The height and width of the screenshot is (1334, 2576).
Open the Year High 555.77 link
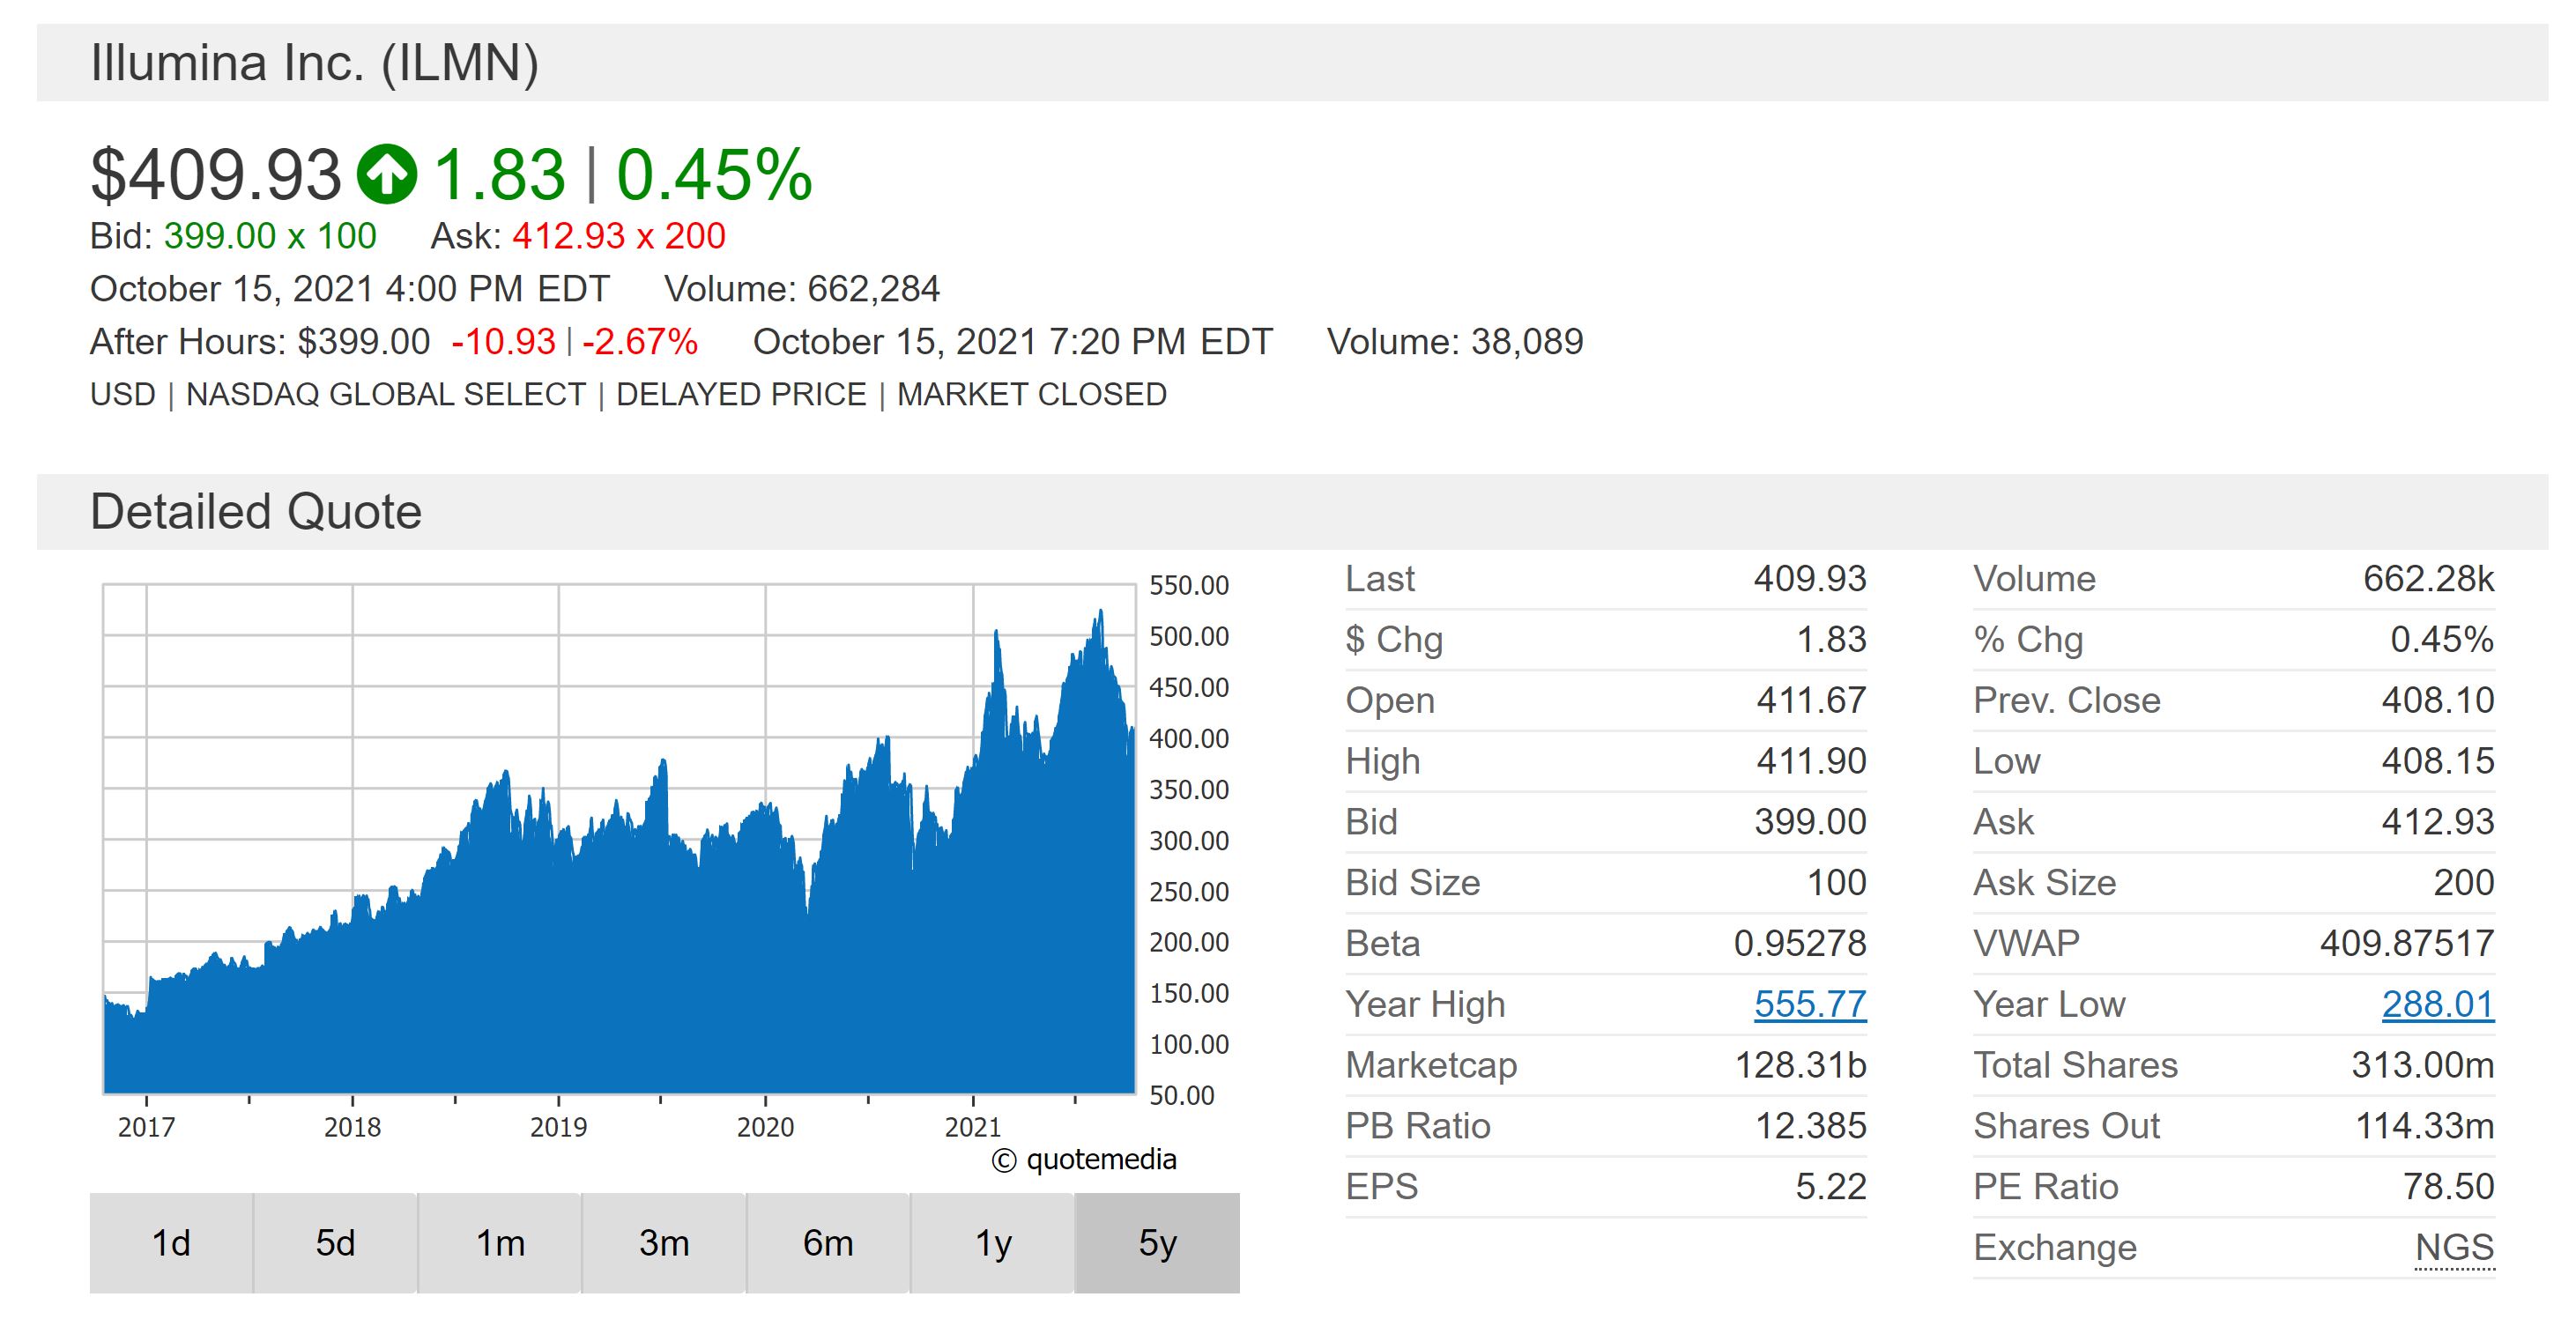tap(1809, 1004)
